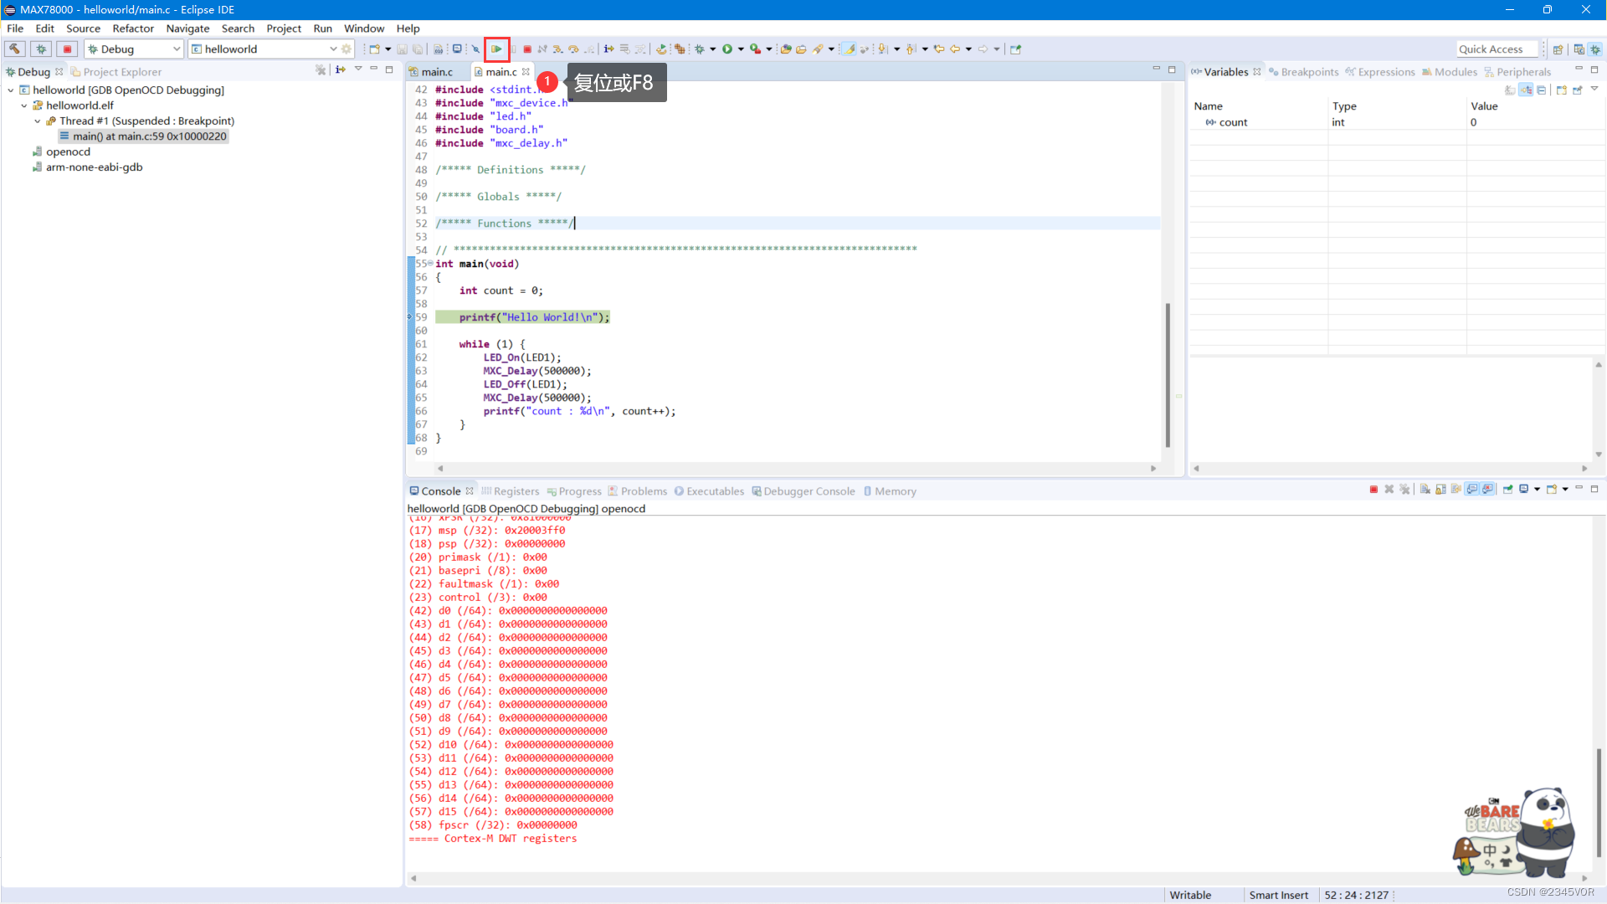Click Remove All Terminated Launches in console

pyautogui.click(x=1404, y=490)
